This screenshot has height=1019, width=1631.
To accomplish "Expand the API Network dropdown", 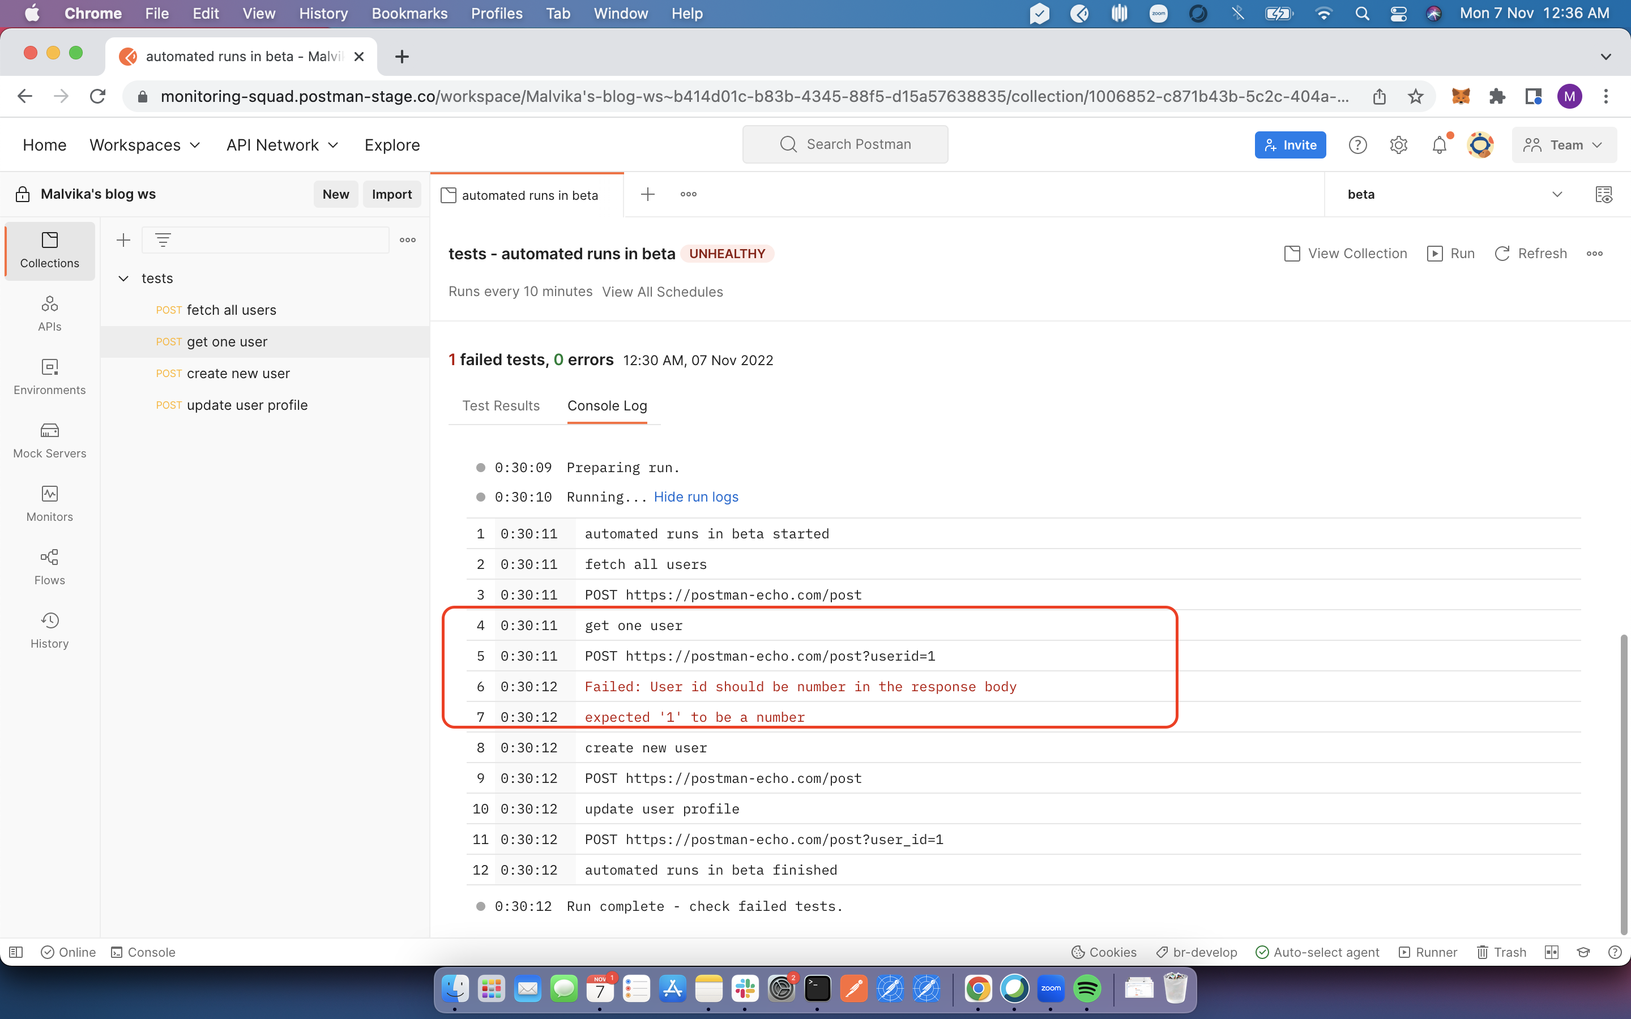I will click(283, 145).
